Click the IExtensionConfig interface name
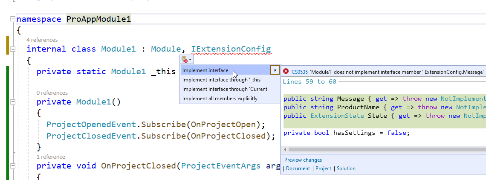This screenshot has width=486, height=180. coord(231,49)
